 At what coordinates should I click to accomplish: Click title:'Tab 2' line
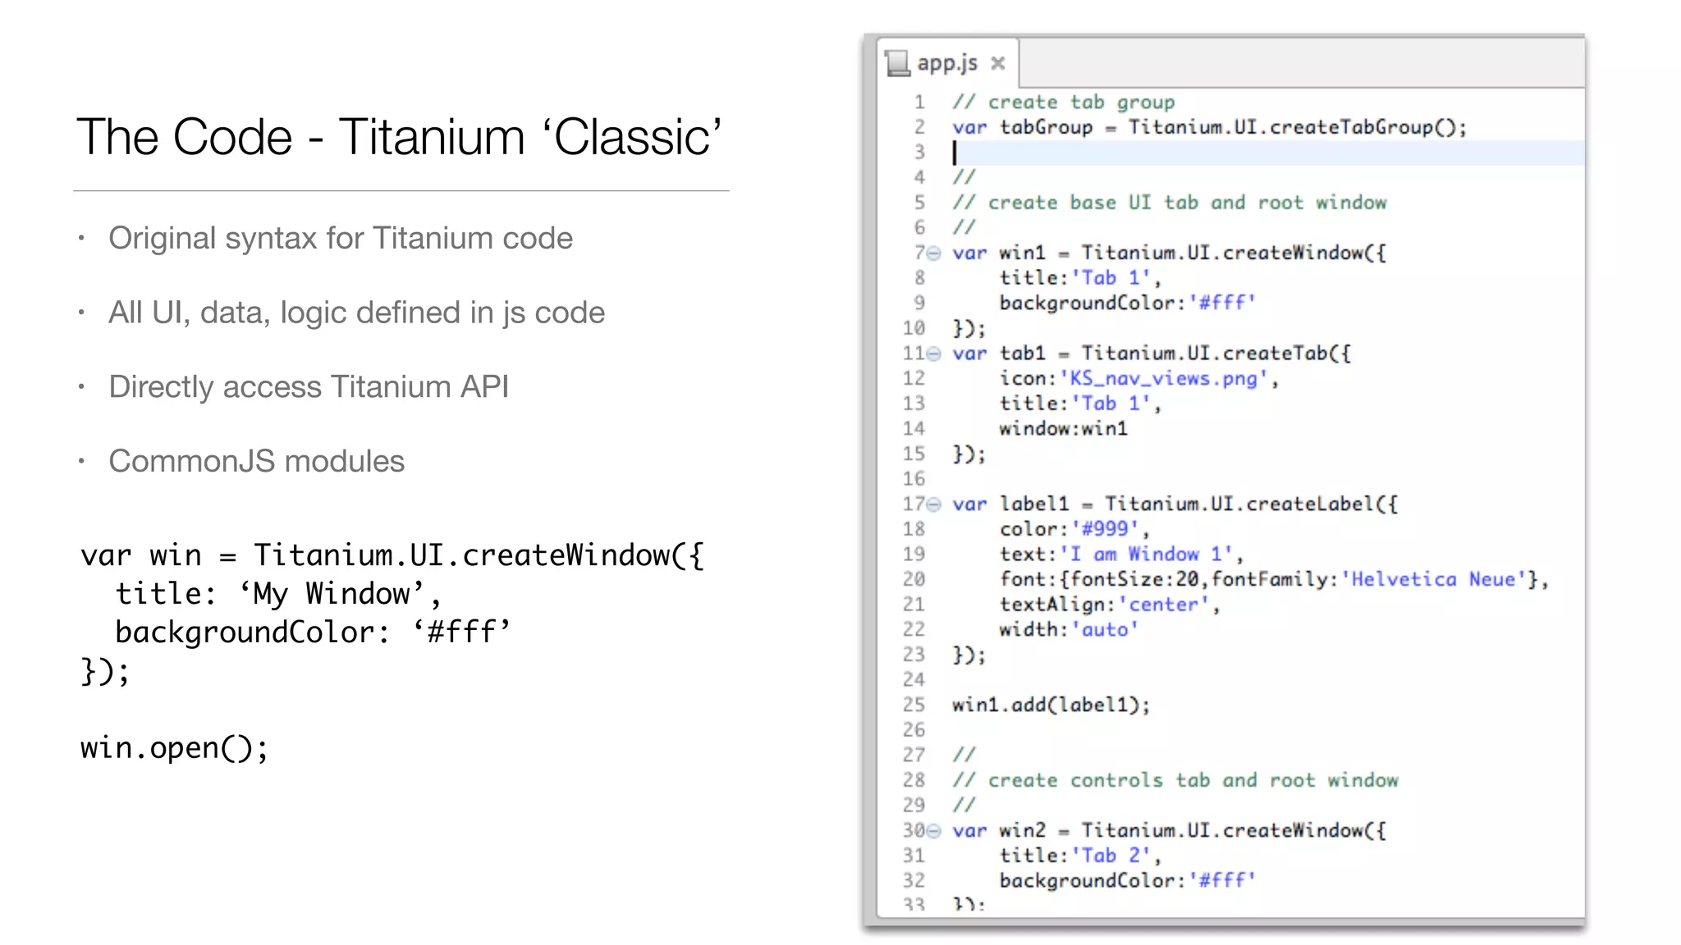(1080, 856)
